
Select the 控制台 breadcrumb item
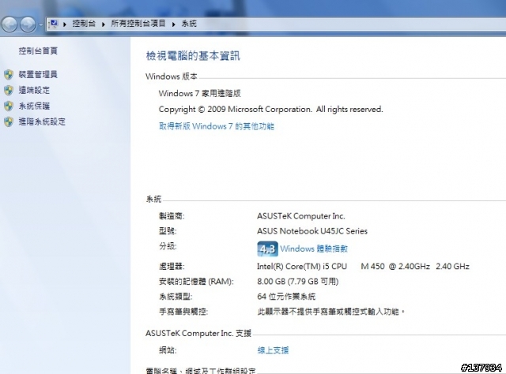click(x=84, y=24)
